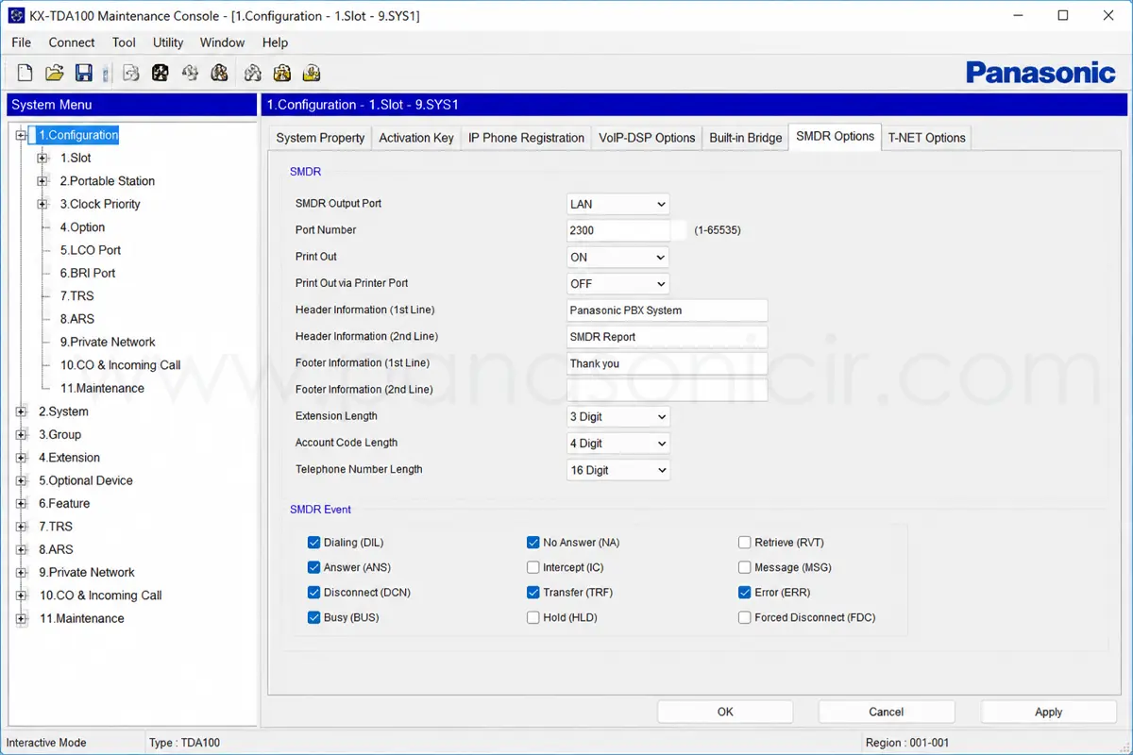
Task: Click the Open folder toolbar icon
Action: pos(55,73)
